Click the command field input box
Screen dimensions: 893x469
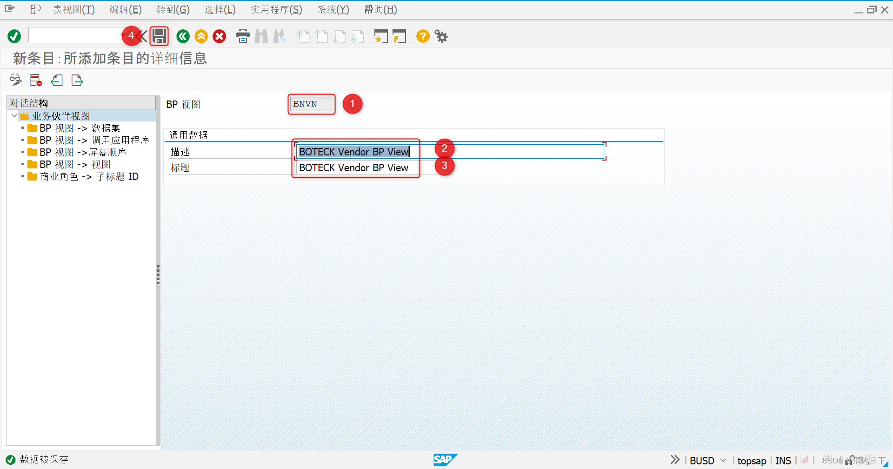[76, 35]
